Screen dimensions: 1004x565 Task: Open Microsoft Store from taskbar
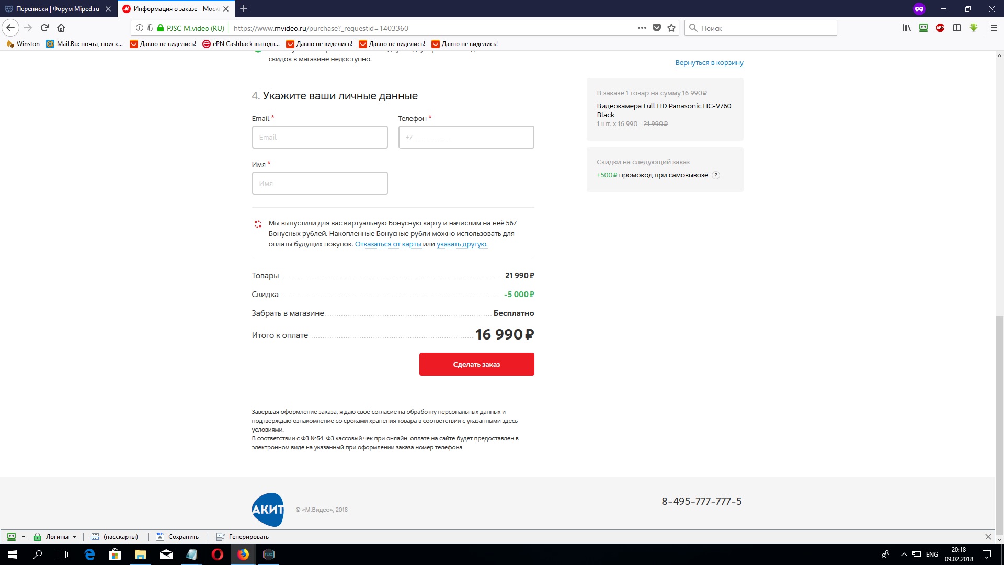point(115,555)
